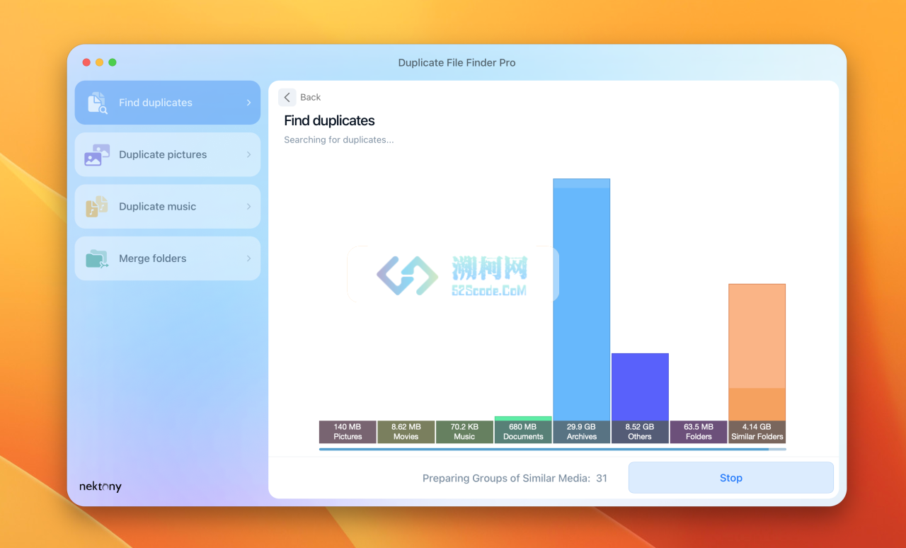The width and height of the screenshot is (906, 548).
Task: Click the Back arrow icon
Action: (x=287, y=97)
